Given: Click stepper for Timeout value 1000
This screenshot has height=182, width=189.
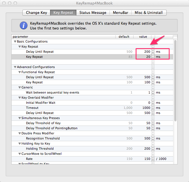Looking at the screenshot, I should coord(153,108).
